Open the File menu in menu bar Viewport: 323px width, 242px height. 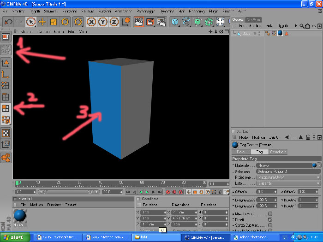[x=5, y=11]
